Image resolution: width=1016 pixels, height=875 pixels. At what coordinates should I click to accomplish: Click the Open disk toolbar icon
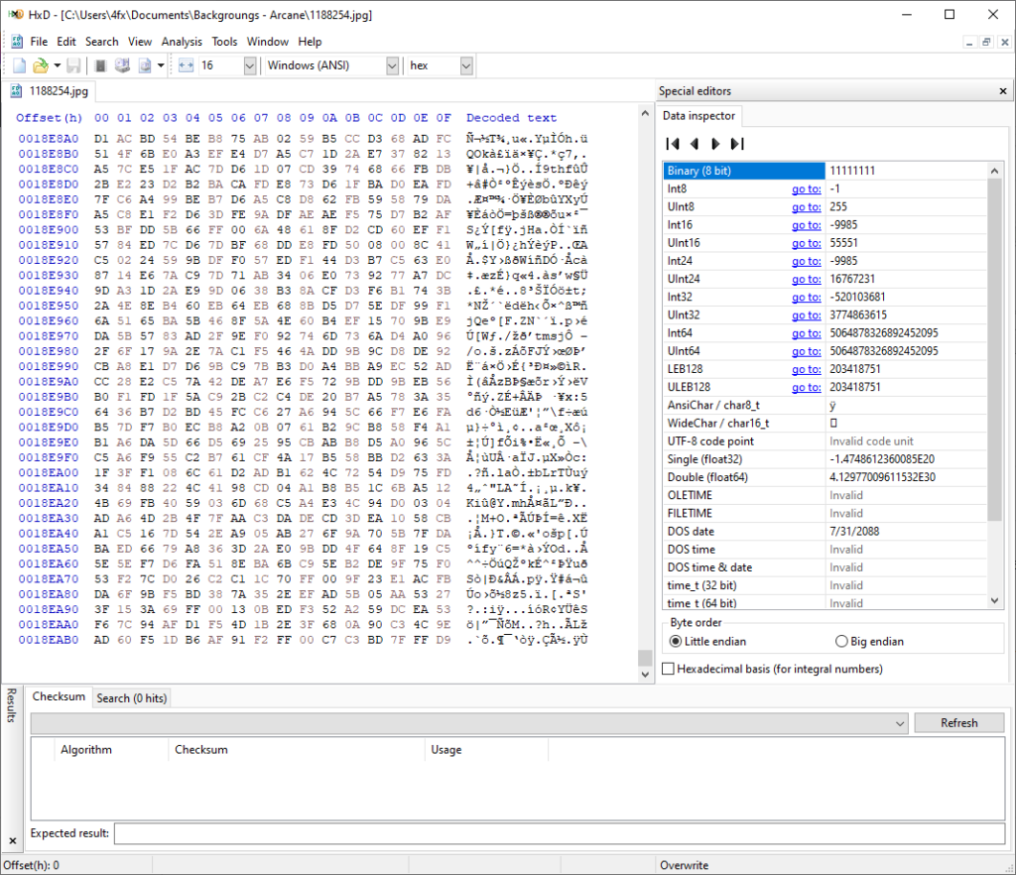122,65
